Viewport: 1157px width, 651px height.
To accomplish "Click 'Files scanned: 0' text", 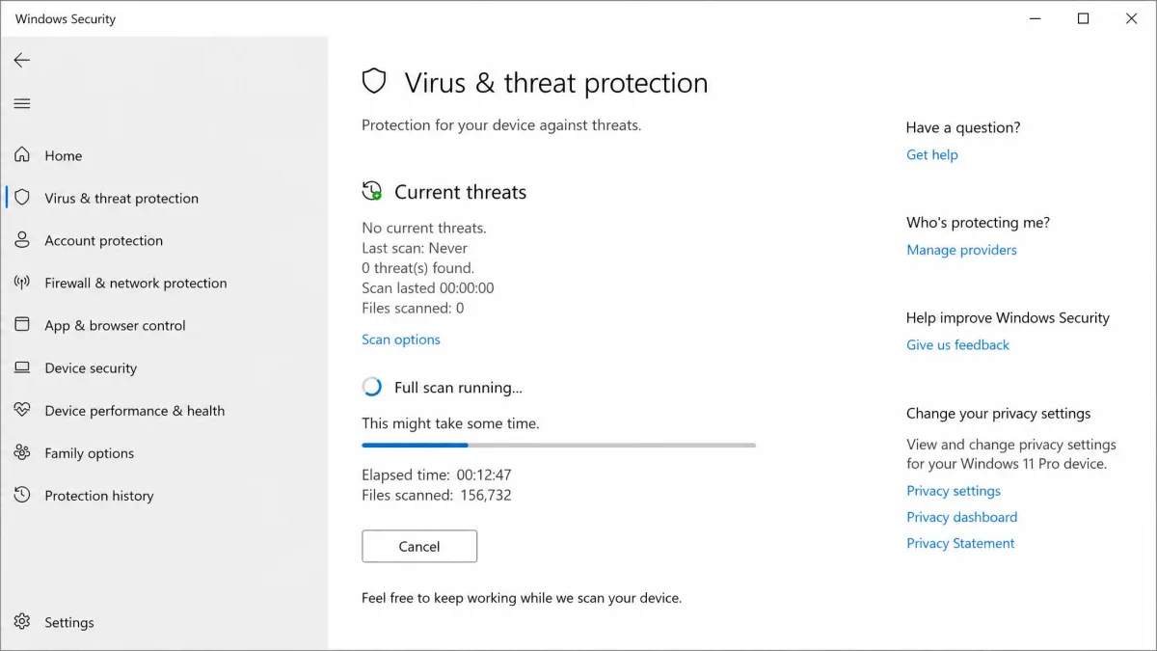I will coord(413,308).
